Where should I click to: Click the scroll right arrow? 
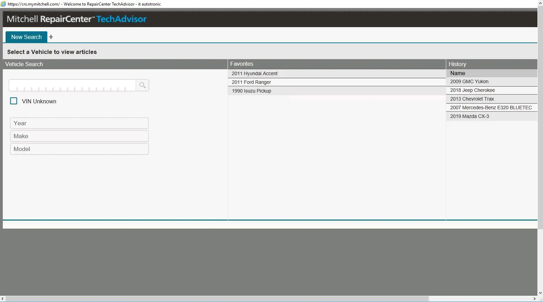pos(535,299)
